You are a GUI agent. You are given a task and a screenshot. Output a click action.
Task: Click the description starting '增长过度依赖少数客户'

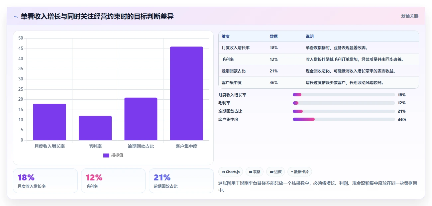coord(345,83)
